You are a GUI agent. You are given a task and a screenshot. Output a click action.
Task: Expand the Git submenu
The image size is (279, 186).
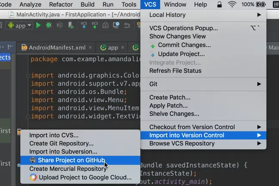pos(259,84)
